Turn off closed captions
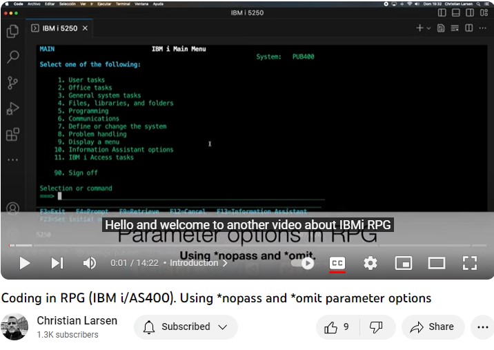 coord(337,263)
